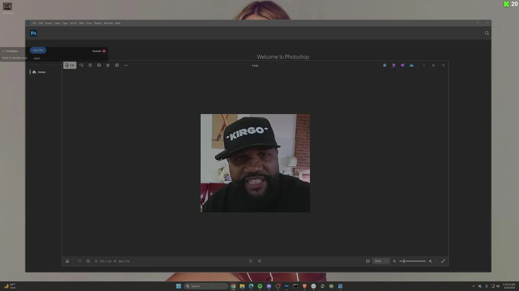The image size is (519, 291).
Task: Click the taskbar clock and date
Action: 509,286
